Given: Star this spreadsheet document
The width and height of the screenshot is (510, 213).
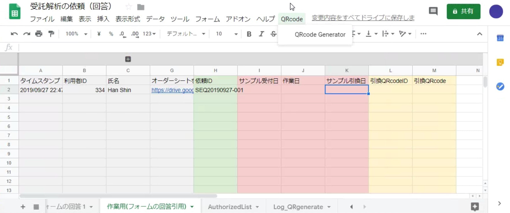Looking at the screenshot, I should pos(129,7).
